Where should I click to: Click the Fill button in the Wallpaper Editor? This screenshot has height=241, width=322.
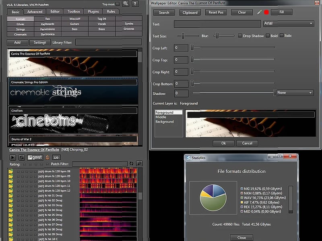coord(281,12)
